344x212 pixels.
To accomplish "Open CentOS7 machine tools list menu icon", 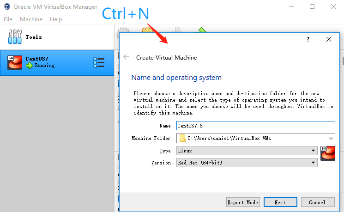I will point(99,63).
